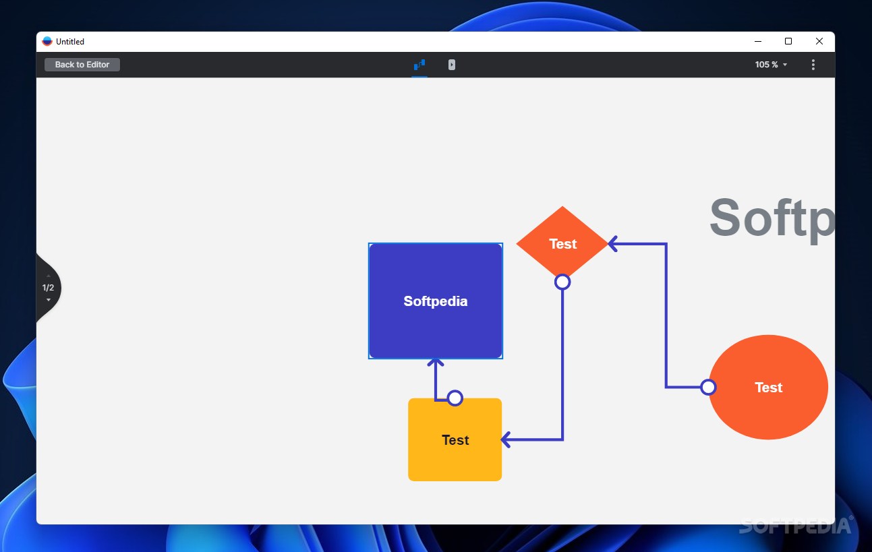Open the 105 % zoom dropdown
This screenshot has height=552, width=872.
tap(771, 65)
